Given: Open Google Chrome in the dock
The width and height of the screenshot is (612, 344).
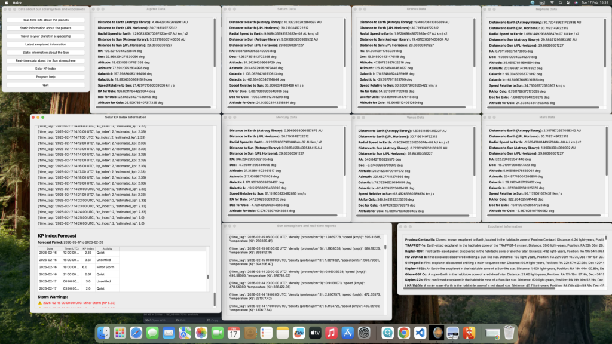Looking at the screenshot, I should [x=403, y=332].
